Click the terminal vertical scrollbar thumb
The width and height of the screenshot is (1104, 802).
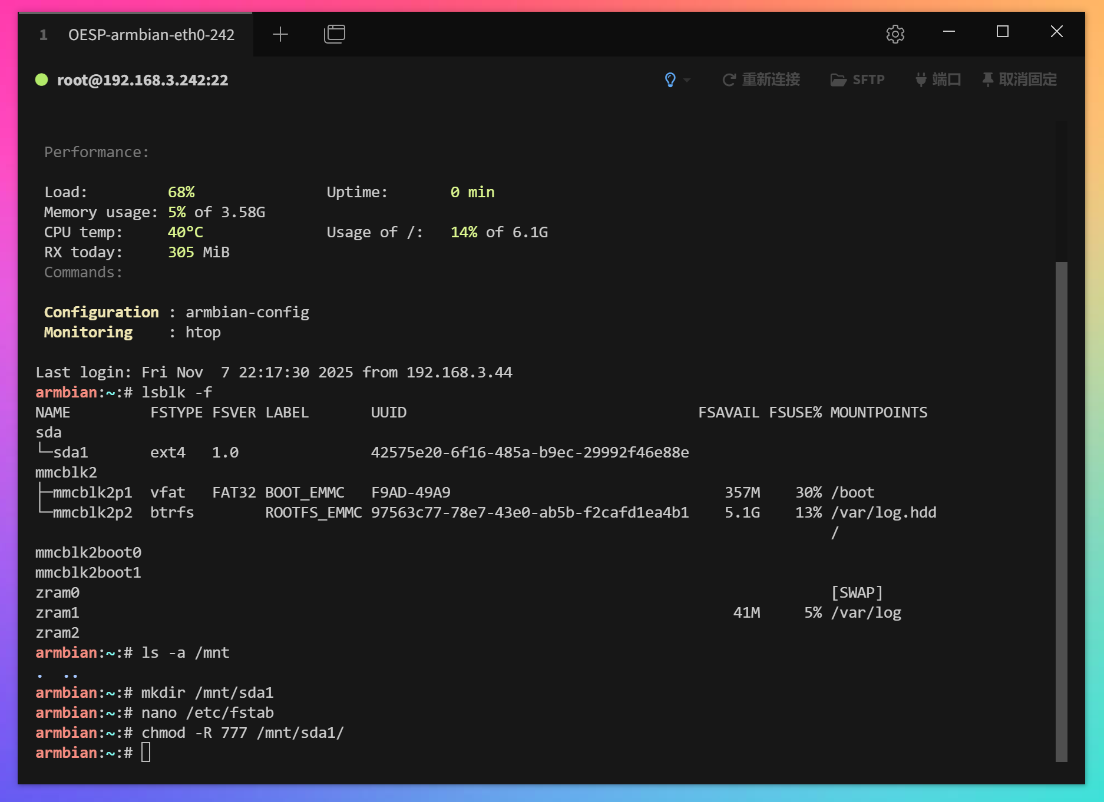click(x=1061, y=511)
